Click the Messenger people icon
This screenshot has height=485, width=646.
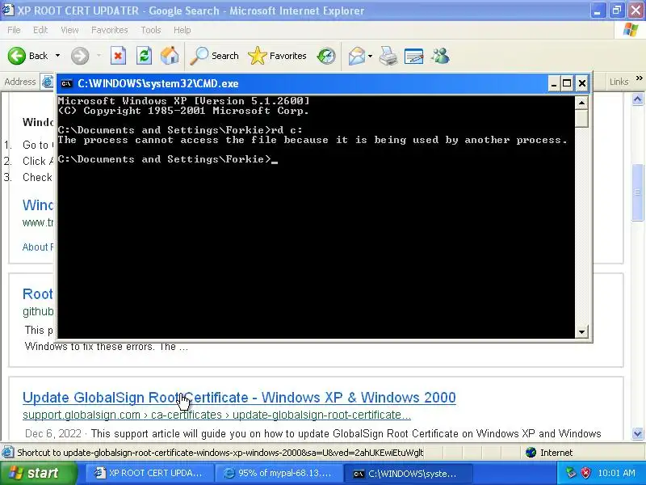click(440, 56)
